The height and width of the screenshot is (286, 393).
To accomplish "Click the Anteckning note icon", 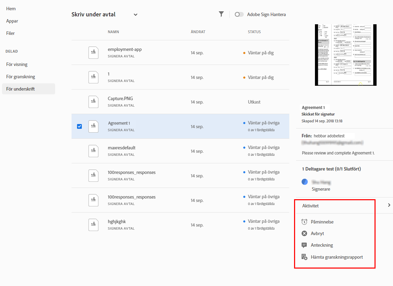I will pyautogui.click(x=304, y=245).
